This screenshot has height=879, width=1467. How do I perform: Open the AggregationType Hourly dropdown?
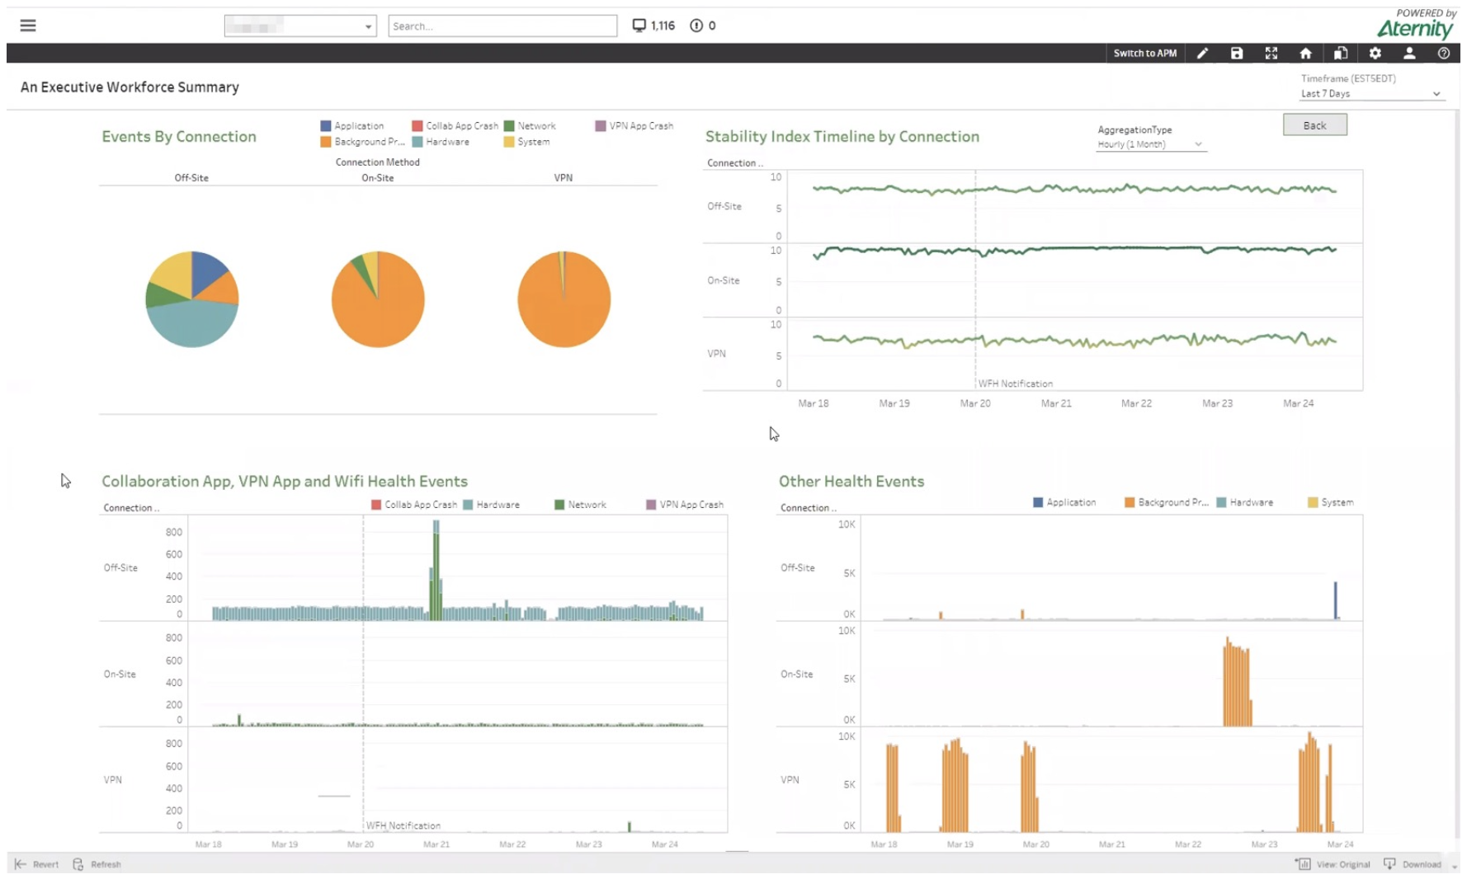pyautogui.click(x=1150, y=144)
